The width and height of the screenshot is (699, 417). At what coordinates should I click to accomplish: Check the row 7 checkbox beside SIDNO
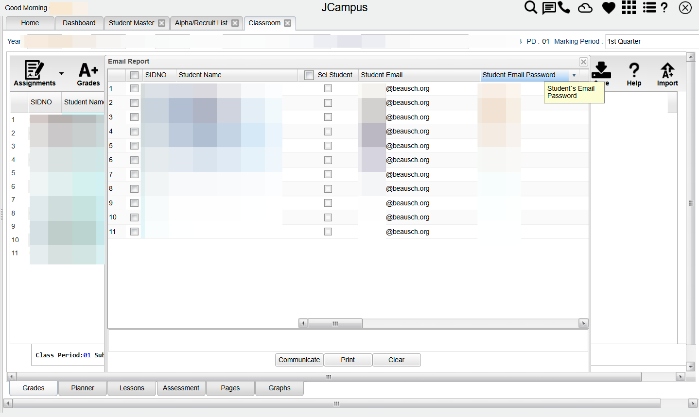[135, 174]
